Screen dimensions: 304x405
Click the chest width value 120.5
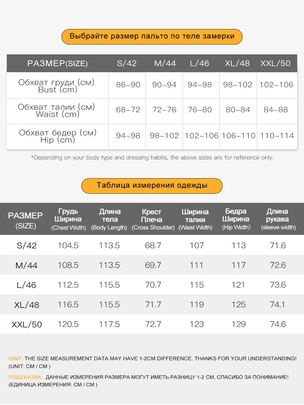point(68,324)
